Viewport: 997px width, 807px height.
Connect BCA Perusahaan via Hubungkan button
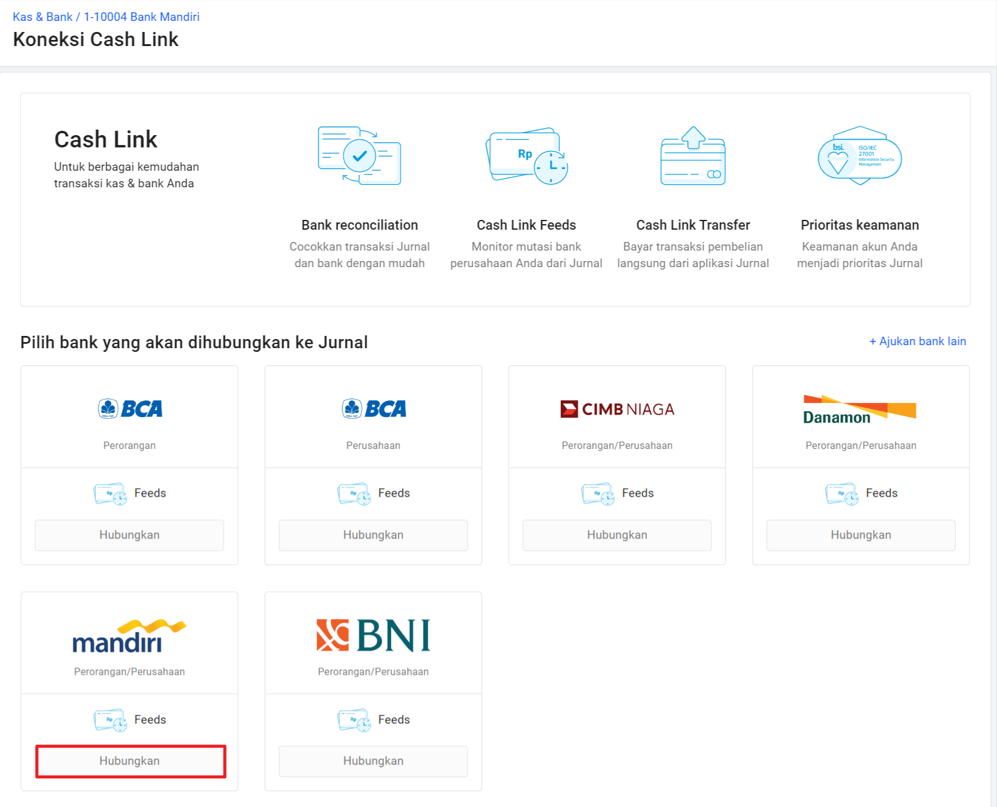(x=373, y=535)
